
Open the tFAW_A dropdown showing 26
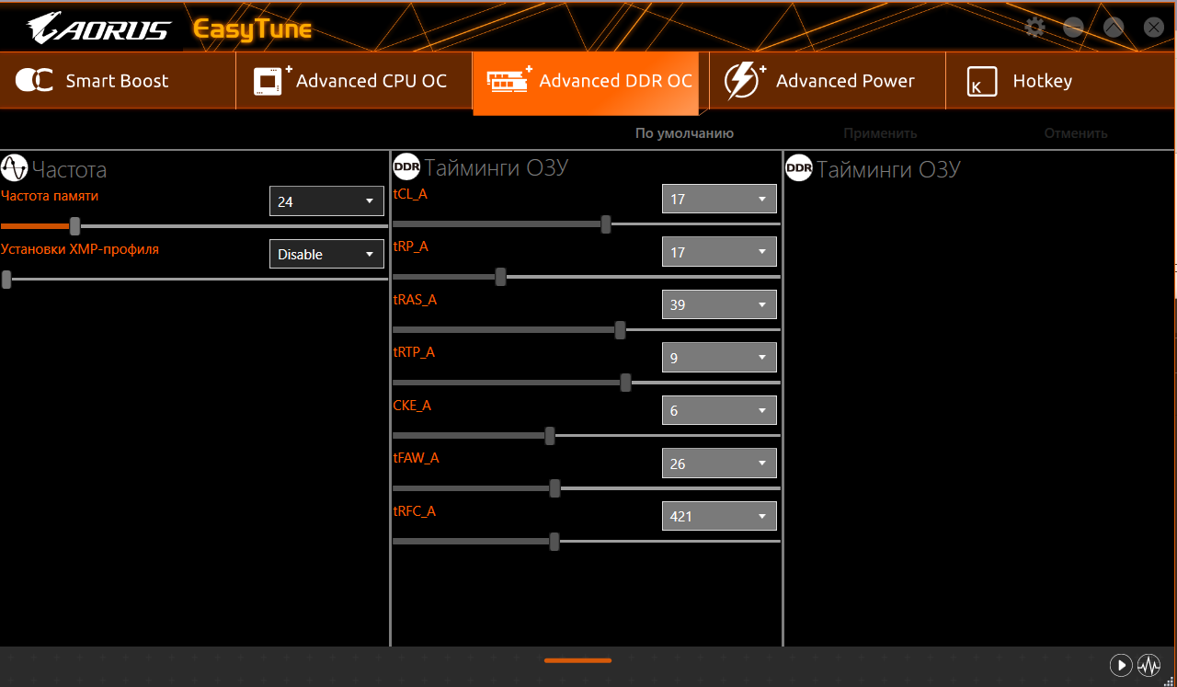[x=719, y=464]
